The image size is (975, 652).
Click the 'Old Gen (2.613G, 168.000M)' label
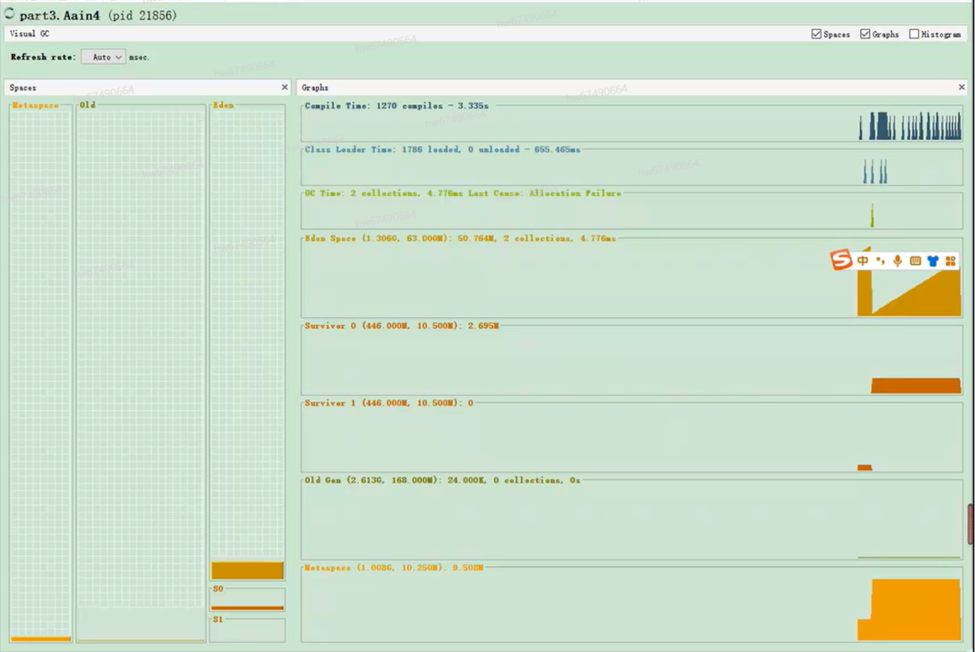pyautogui.click(x=442, y=480)
